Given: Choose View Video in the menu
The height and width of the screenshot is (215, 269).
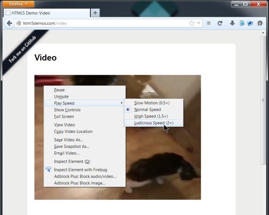Looking at the screenshot, I should pyautogui.click(x=85, y=125).
